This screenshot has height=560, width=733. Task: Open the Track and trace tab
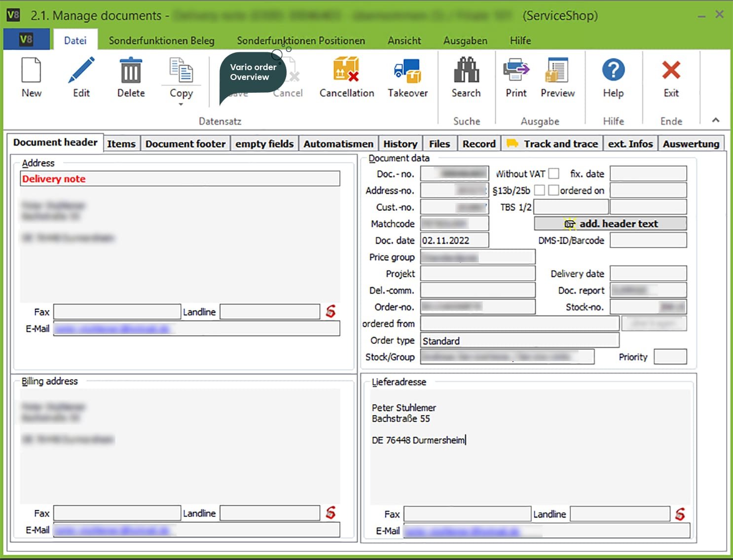(x=552, y=144)
